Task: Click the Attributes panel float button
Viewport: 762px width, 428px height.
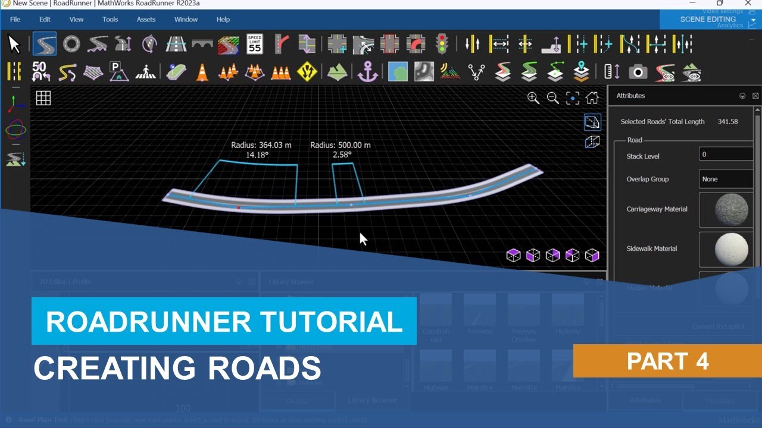Action: [x=742, y=96]
